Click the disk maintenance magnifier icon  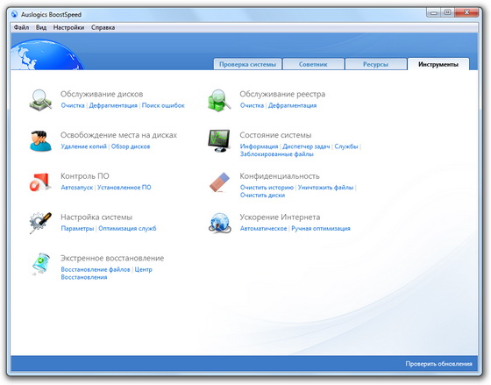(40, 100)
